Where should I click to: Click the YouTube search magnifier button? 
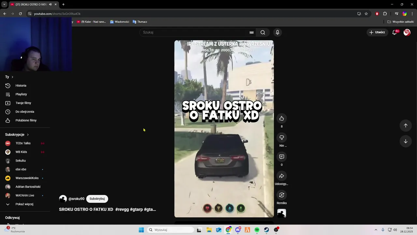263,32
